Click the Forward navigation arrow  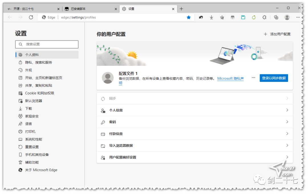[21, 17]
